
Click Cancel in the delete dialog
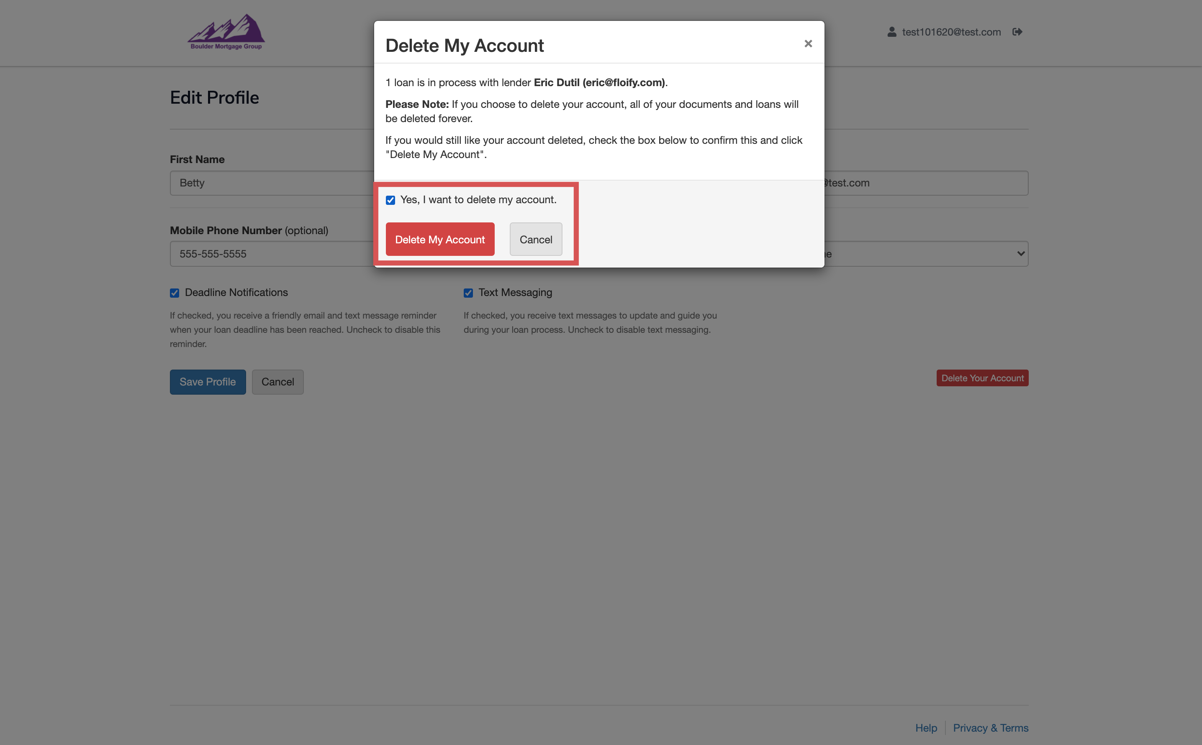click(535, 240)
